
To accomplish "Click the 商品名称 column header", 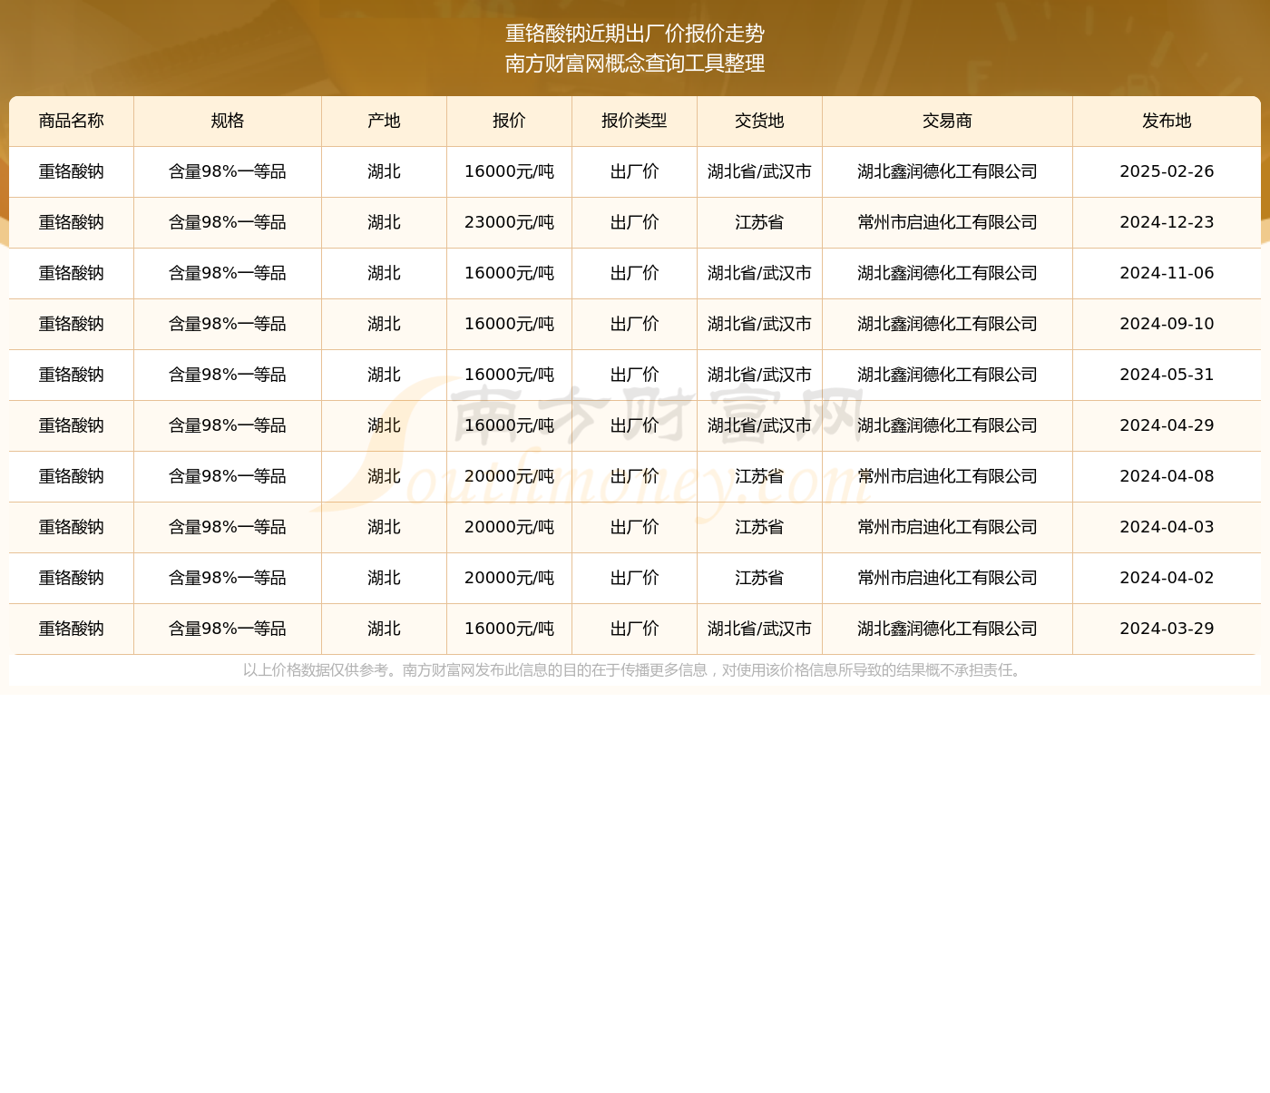I will click(72, 122).
